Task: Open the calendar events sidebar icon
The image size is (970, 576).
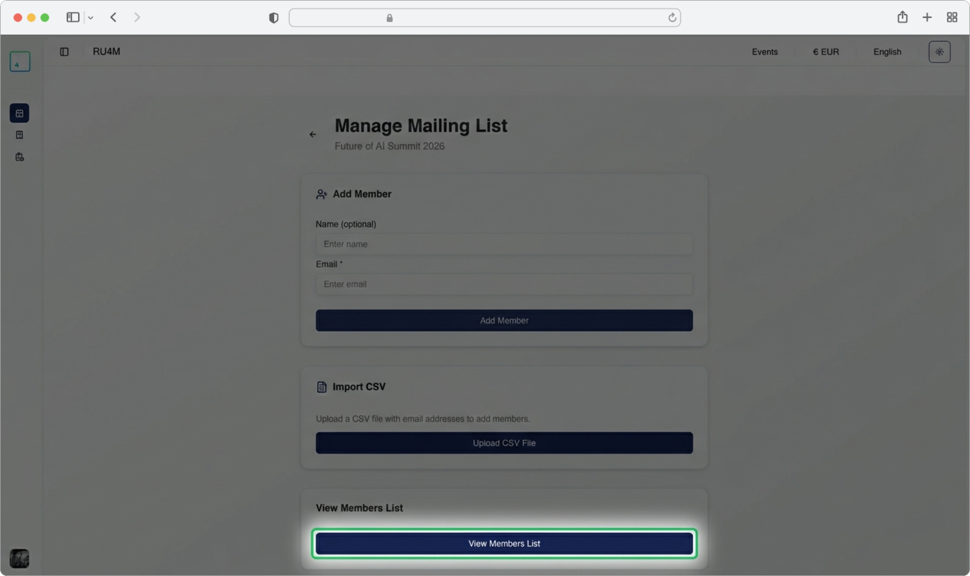Action: point(19,113)
